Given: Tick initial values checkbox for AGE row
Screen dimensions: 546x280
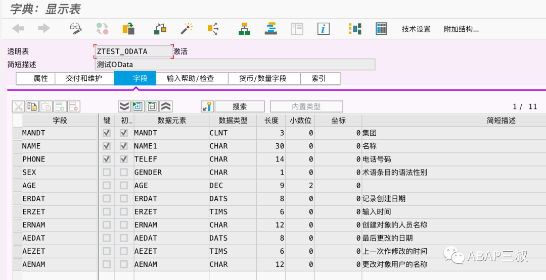Looking at the screenshot, I should (x=124, y=186).
